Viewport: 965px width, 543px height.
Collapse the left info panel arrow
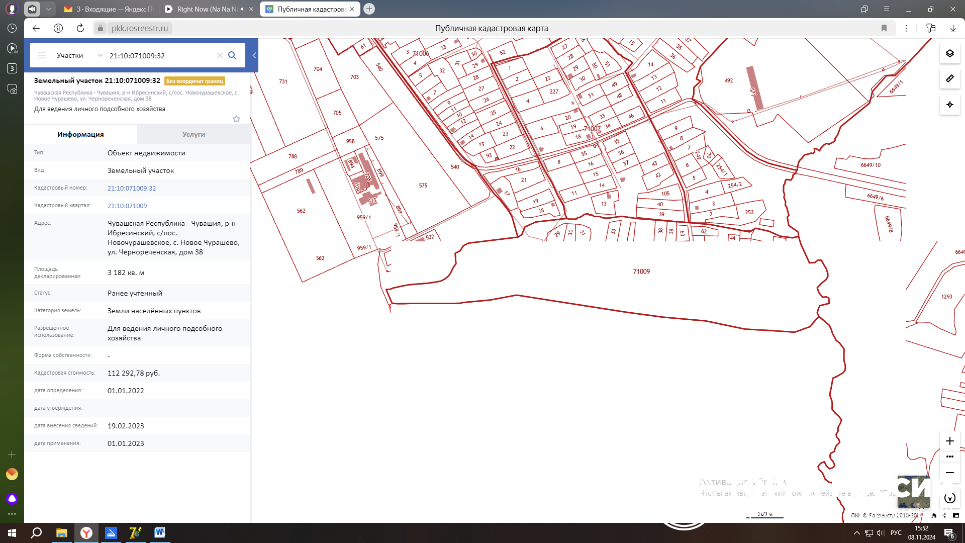[254, 55]
